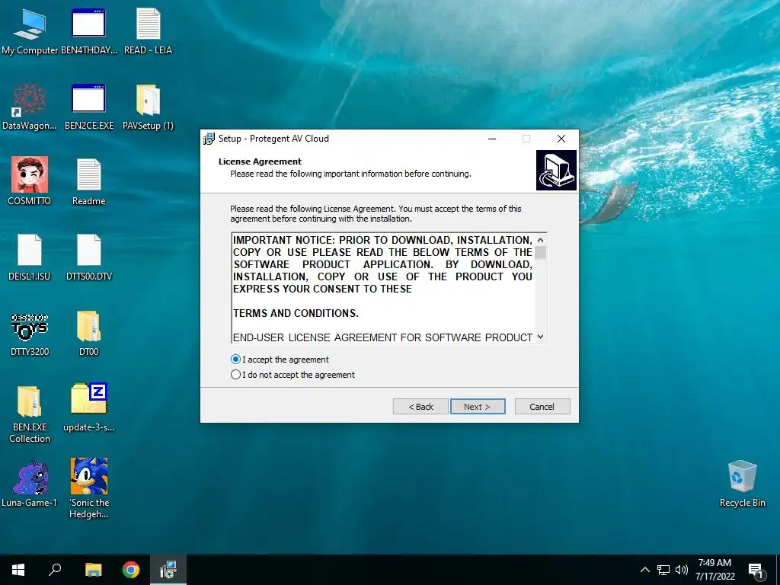Select the DTTS00.DTV file
Viewport: 780px width, 585px height.
coord(89,257)
